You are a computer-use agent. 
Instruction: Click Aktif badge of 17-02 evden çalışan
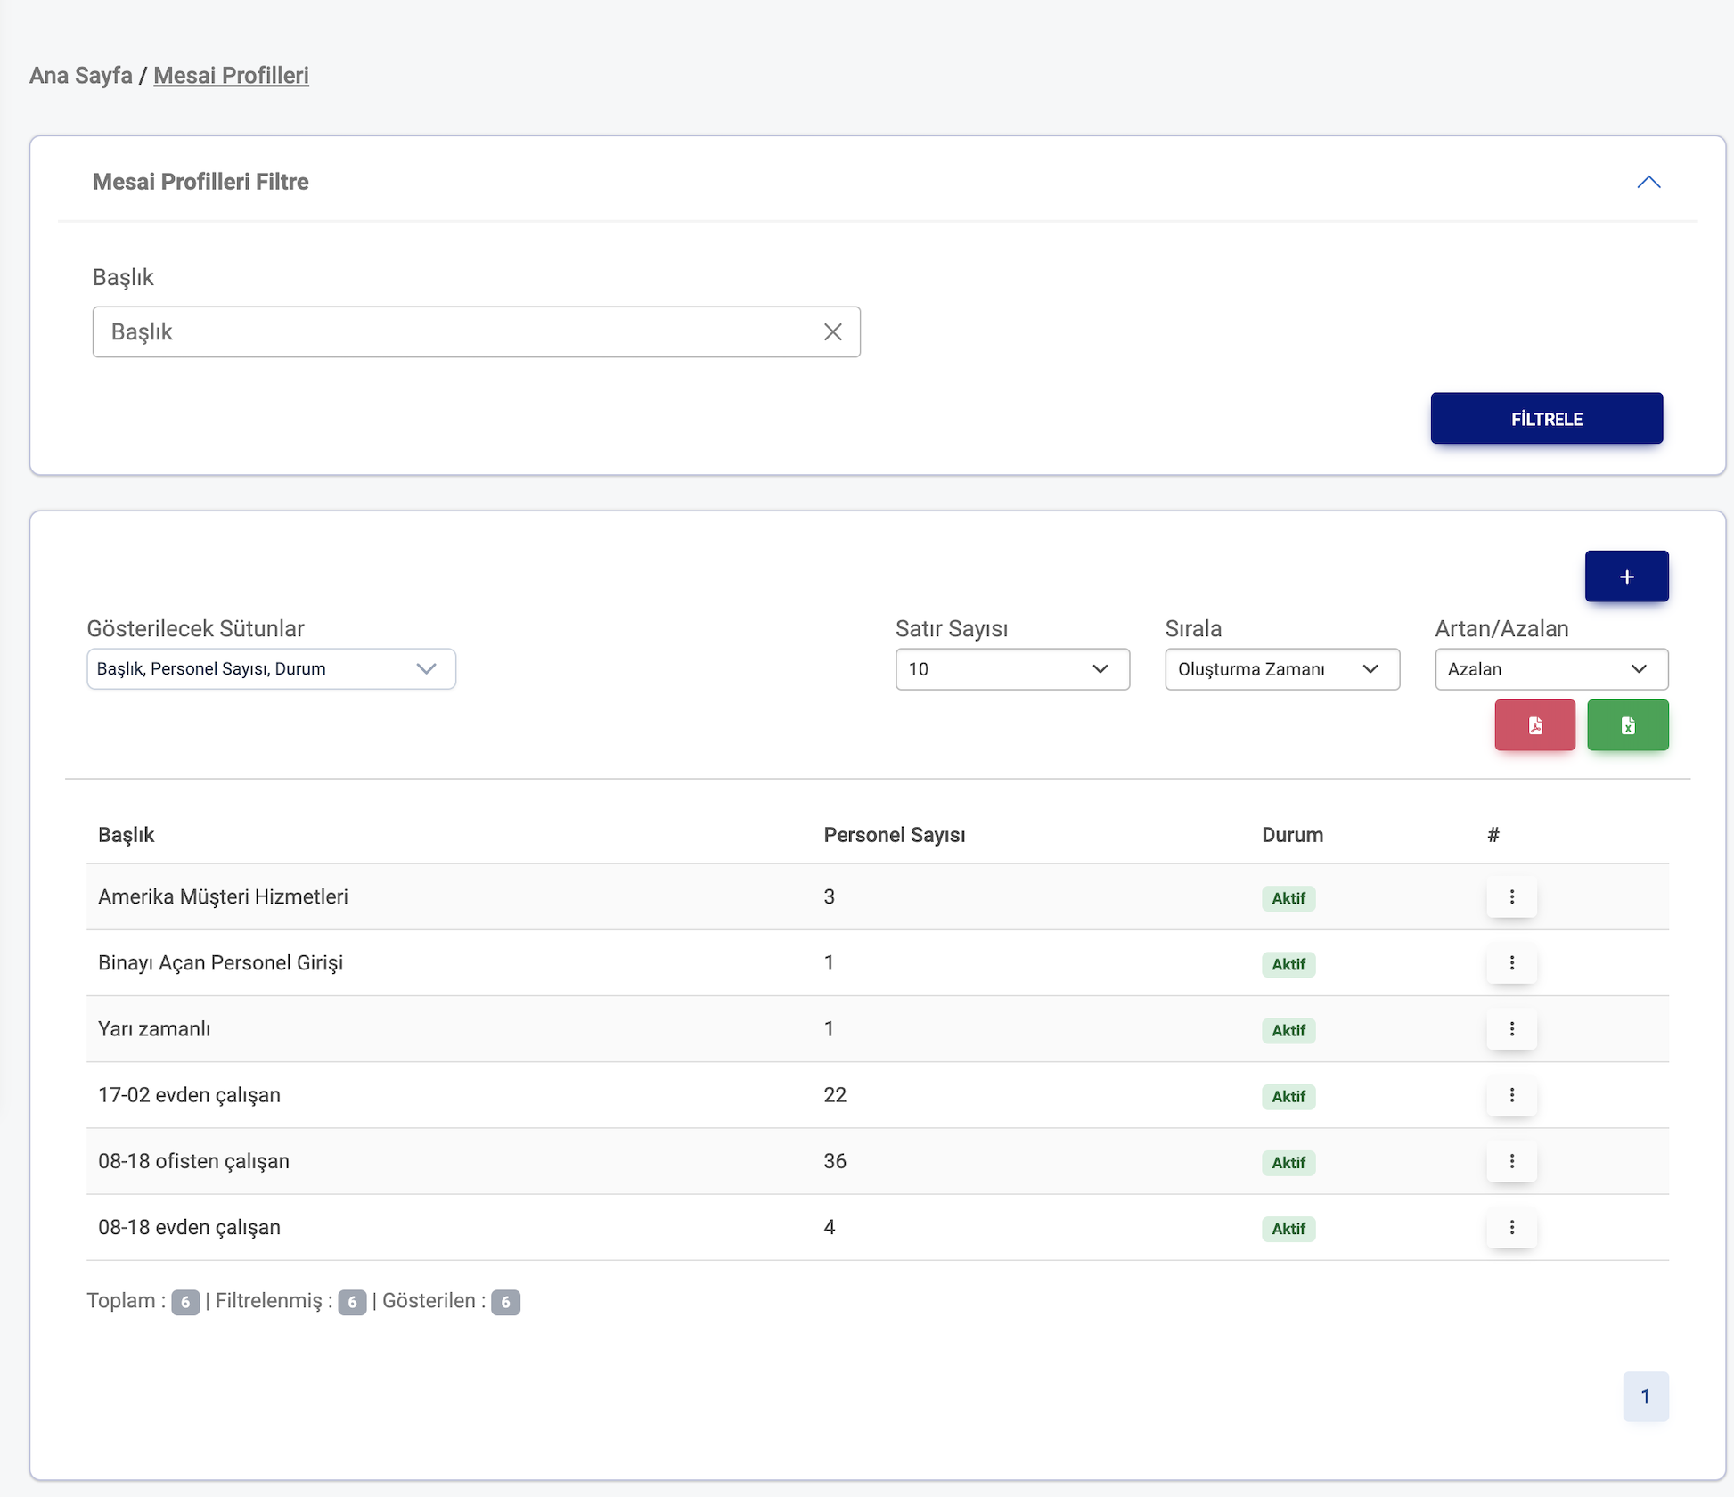pyautogui.click(x=1288, y=1096)
